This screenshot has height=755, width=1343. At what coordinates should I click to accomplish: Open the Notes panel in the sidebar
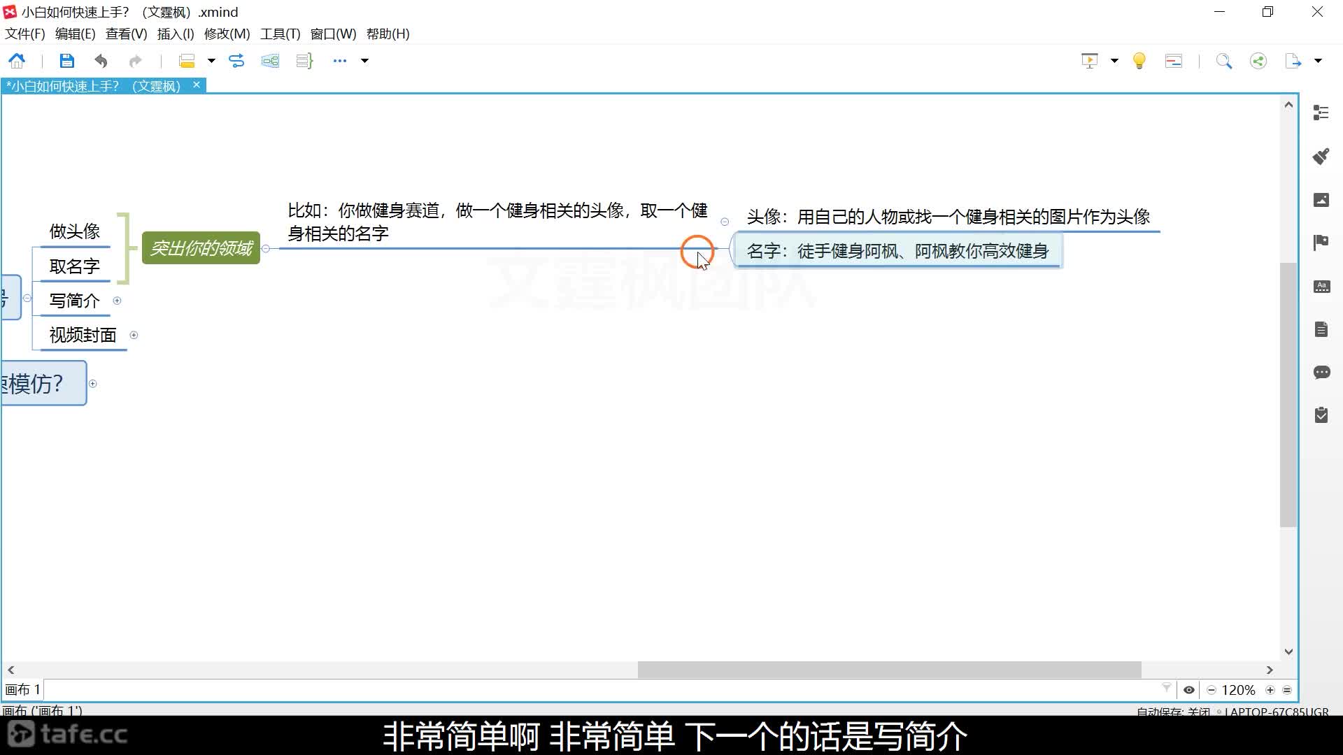click(1321, 329)
